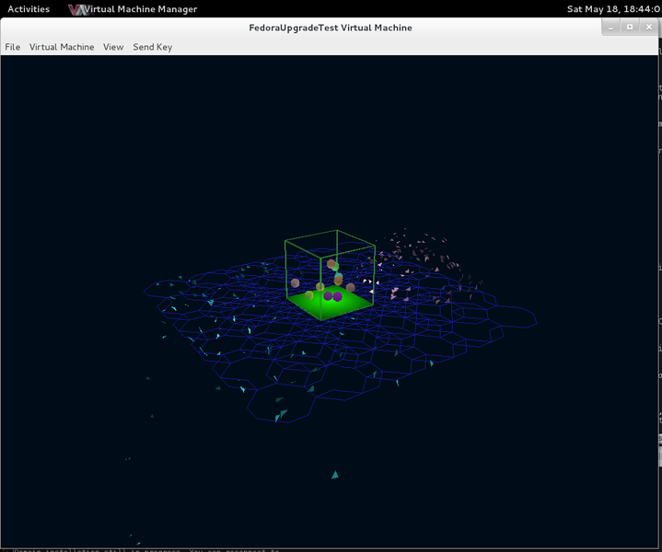Minimize the FedoraUpgradeTest window
Viewport: 662px width, 552px height.
click(x=613, y=27)
